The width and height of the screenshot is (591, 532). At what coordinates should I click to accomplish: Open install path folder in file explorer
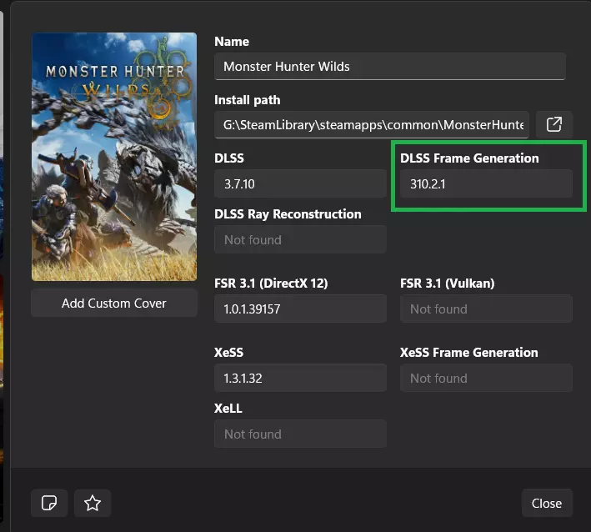click(553, 124)
